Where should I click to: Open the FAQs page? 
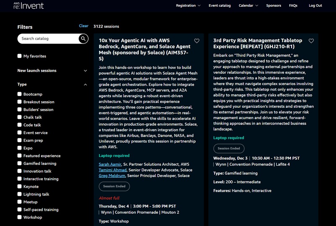pyautogui.click(x=293, y=5)
